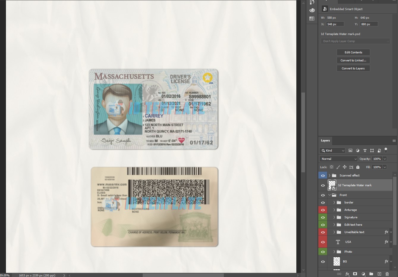
Task: Create a new layer
Action: 379,274
